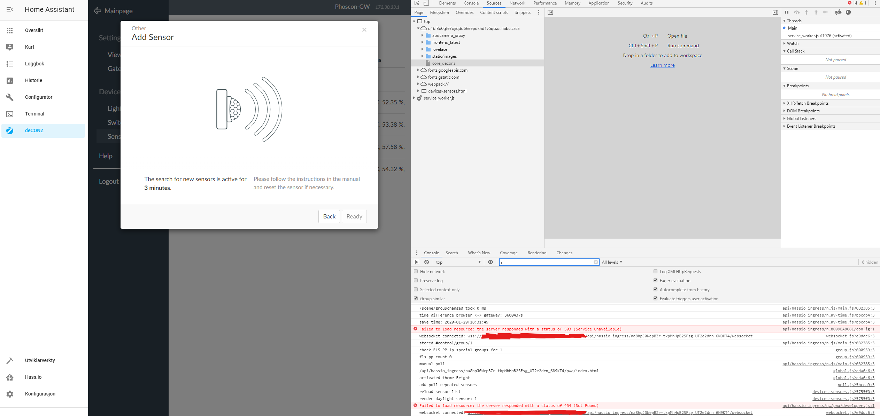
Task: Open the Rendering tab in the console drawer
Action: [537, 253]
